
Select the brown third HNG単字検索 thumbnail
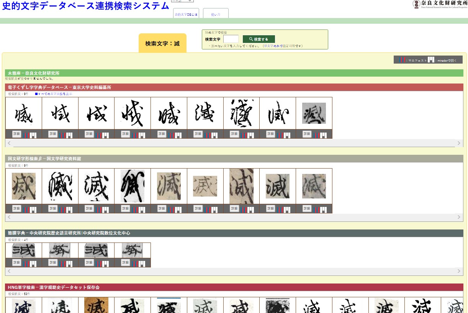point(96,305)
